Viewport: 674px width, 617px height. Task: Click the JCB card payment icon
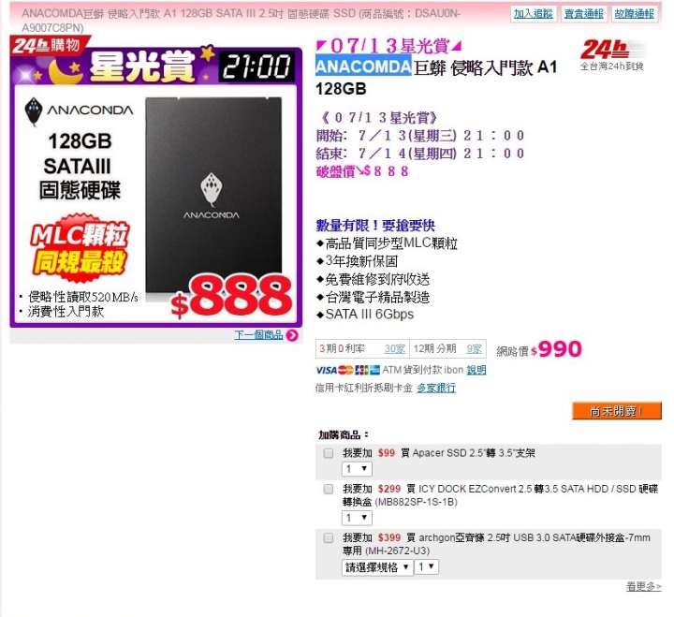click(361, 370)
